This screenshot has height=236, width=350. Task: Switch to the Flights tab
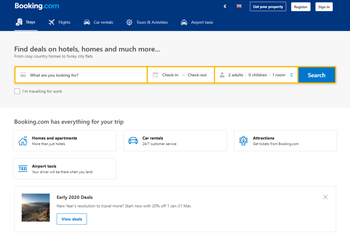coord(59,22)
